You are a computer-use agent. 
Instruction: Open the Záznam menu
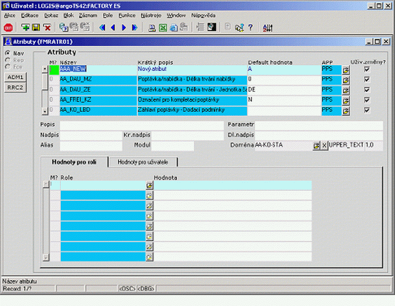(88, 16)
